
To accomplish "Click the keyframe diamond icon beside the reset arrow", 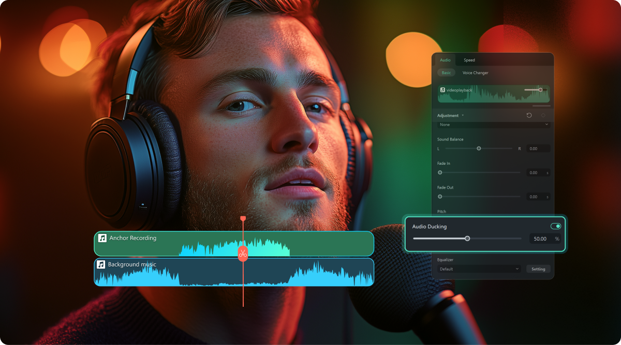I will (543, 115).
